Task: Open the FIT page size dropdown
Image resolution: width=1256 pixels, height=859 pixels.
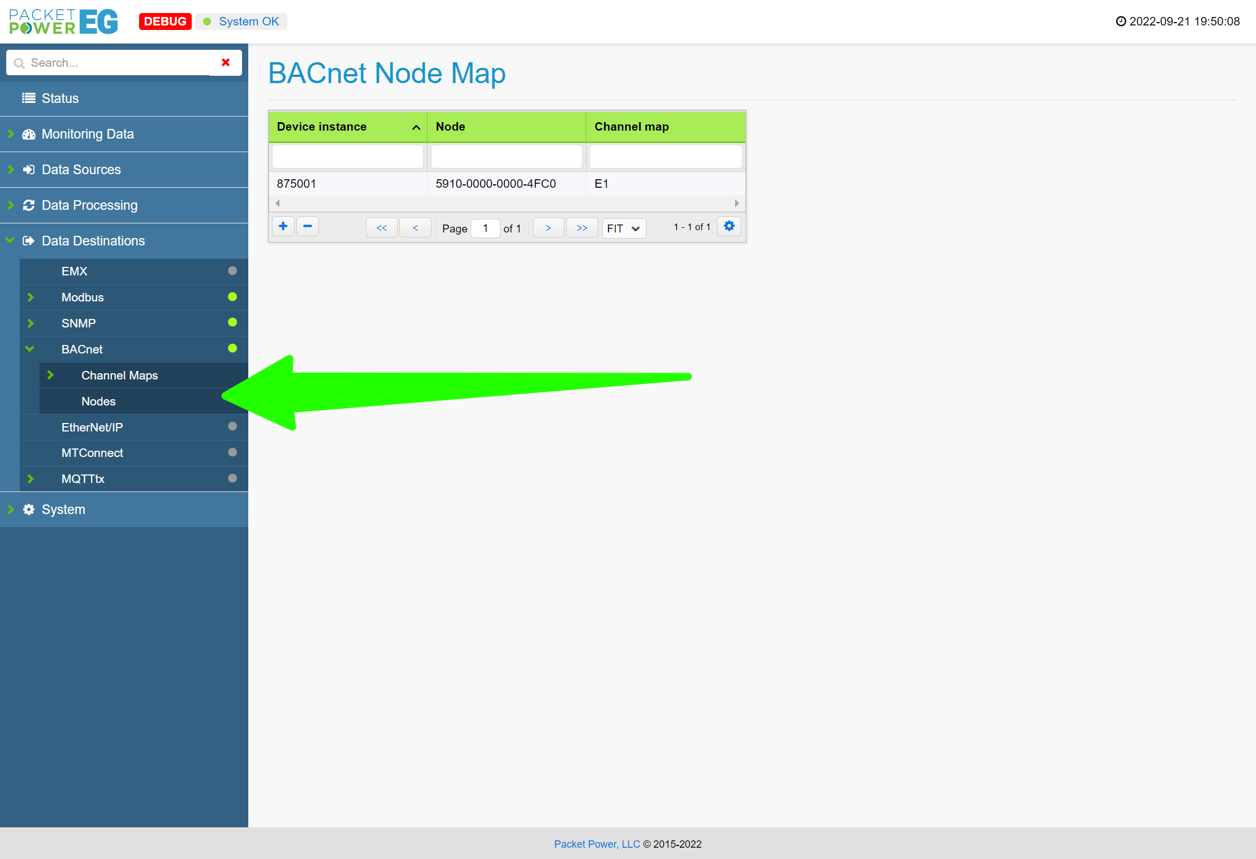Action: click(x=623, y=228)
